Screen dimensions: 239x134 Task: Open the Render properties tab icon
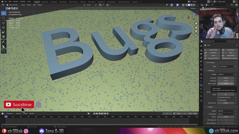201,51
